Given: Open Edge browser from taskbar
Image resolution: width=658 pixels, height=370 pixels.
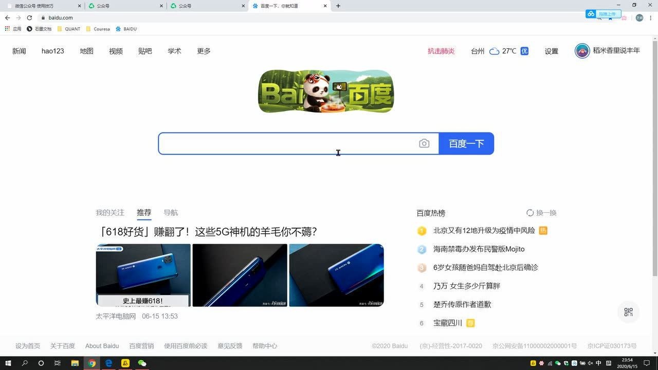Looking at the screenshot, I should 109,363.
